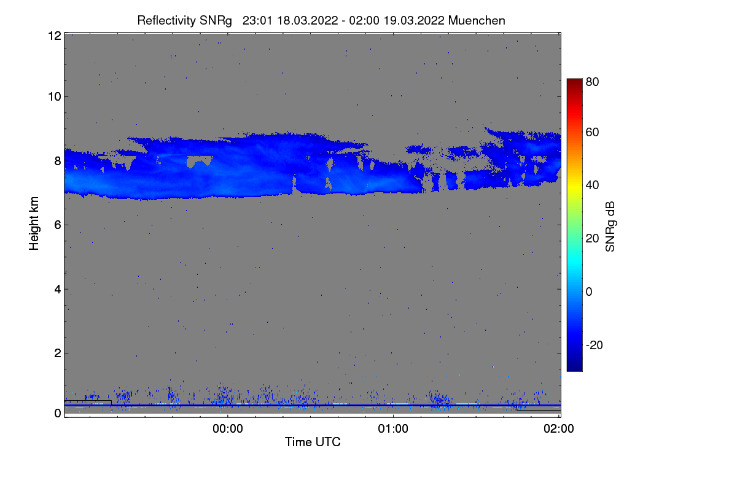Image resolution: width=737 pixels, height=491 pixels.
Task: Click the height tick label 6
Action: 57,225
